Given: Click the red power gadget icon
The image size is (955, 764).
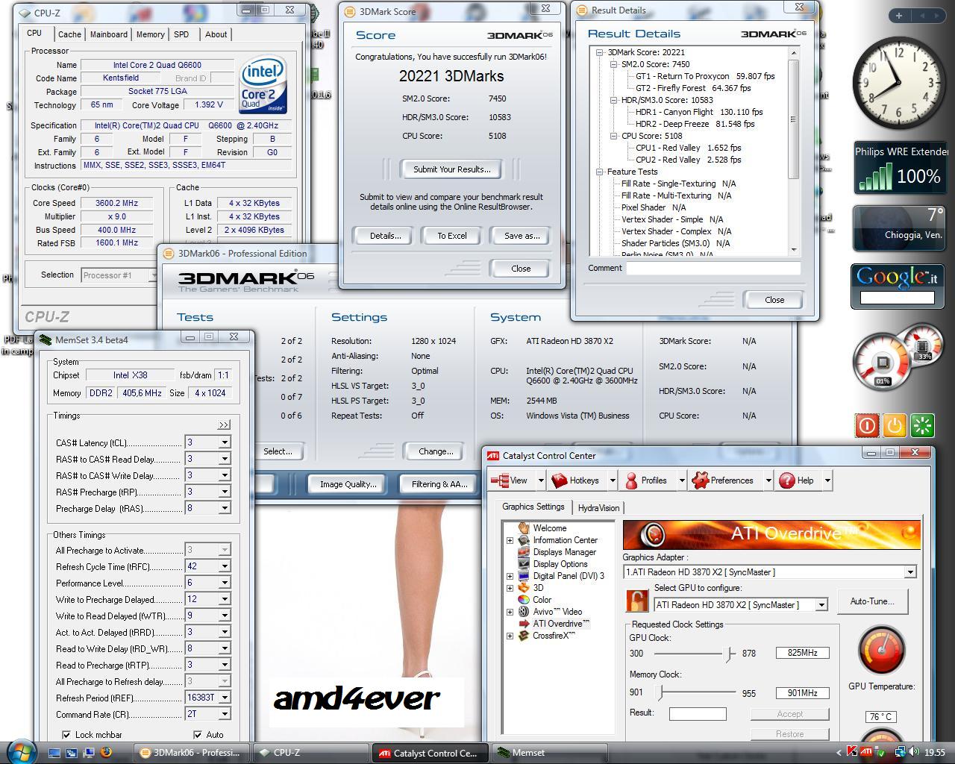Looking at the screenshot, I should [867, 425].
